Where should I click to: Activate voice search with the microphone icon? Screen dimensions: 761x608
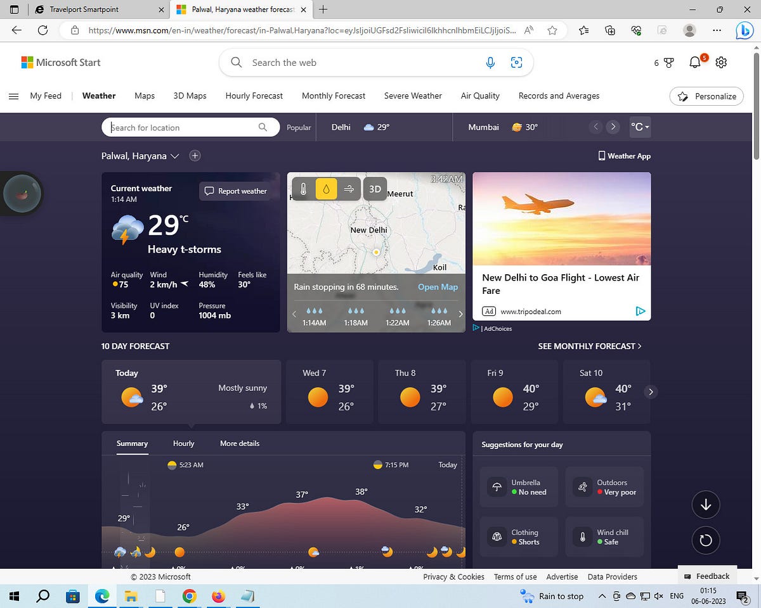pyautogui.click(x=490, y=62)
